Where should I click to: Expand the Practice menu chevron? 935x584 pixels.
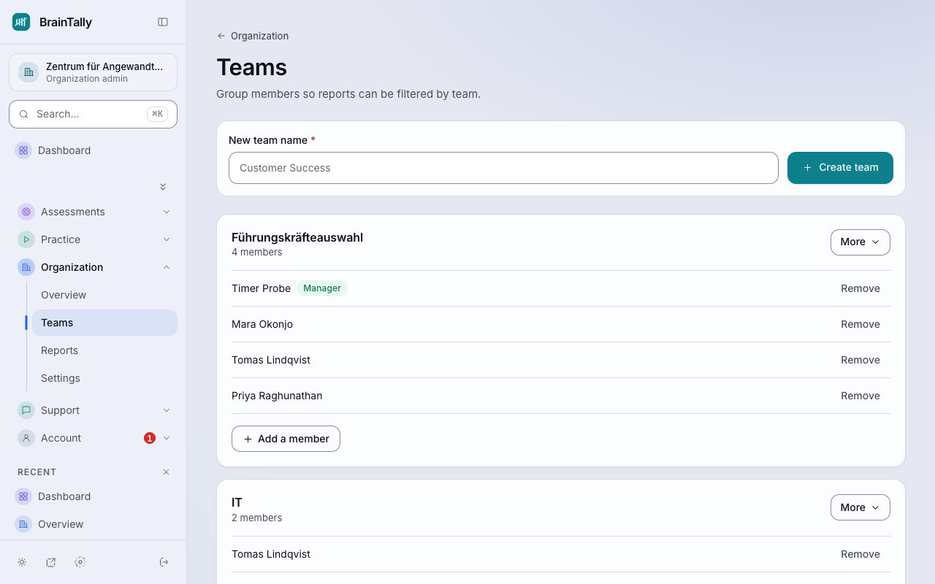167,239
